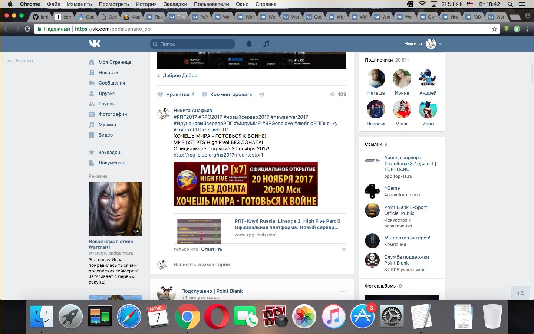Viewport: 534px width, 334px height.
Task: Open the Мы против читеров! link
Action: click(407, 238)
